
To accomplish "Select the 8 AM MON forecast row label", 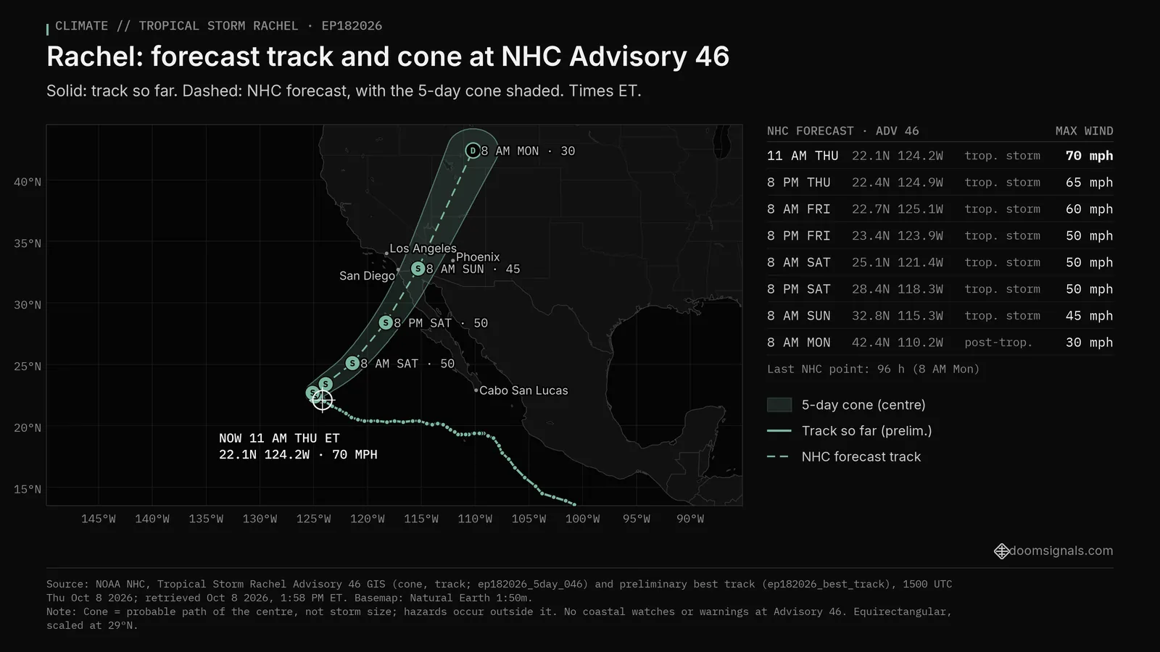I will coord(799,343).
